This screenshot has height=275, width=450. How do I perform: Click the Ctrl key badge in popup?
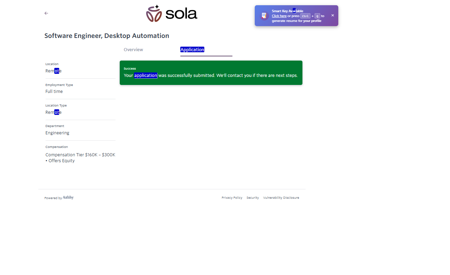click(305, 16)
